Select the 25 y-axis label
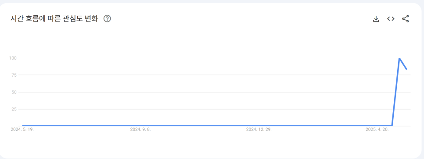 (x=14, y=109)
